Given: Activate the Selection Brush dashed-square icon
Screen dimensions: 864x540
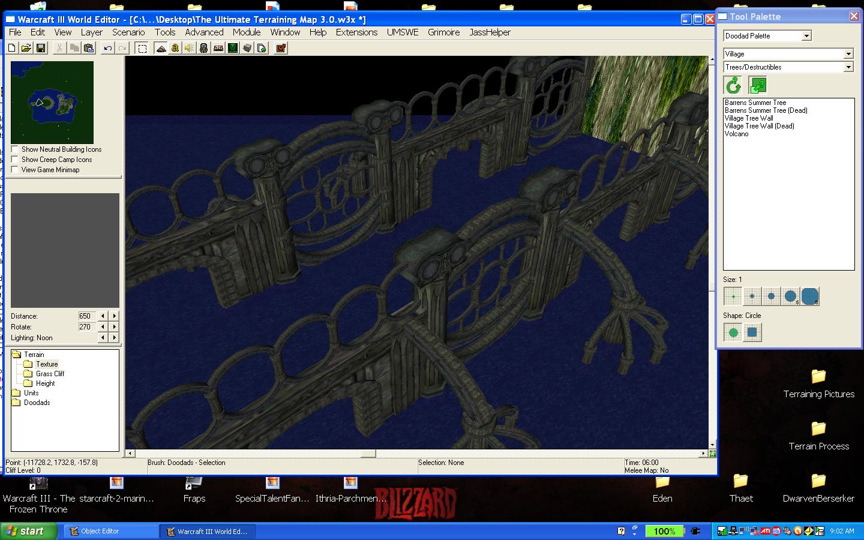Looking at the screenshot, I should click(142, 48).
